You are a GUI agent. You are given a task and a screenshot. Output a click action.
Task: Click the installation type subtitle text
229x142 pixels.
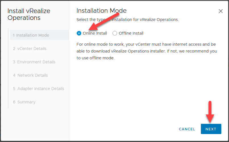tap(128, 20)
